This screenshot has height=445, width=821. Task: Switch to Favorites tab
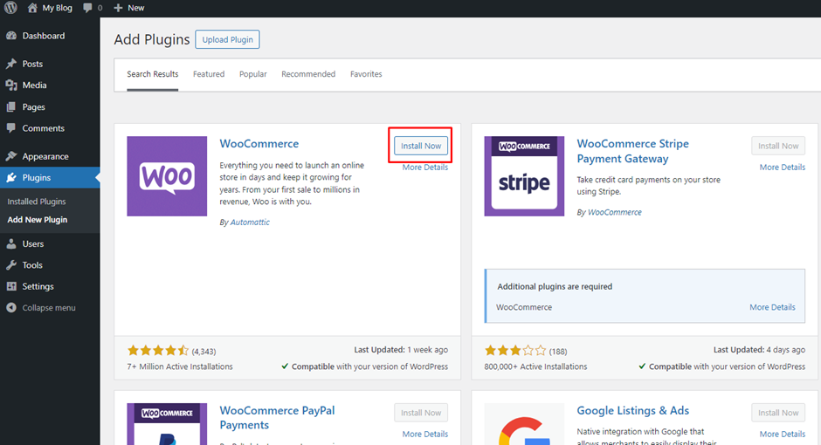[366, 74]
